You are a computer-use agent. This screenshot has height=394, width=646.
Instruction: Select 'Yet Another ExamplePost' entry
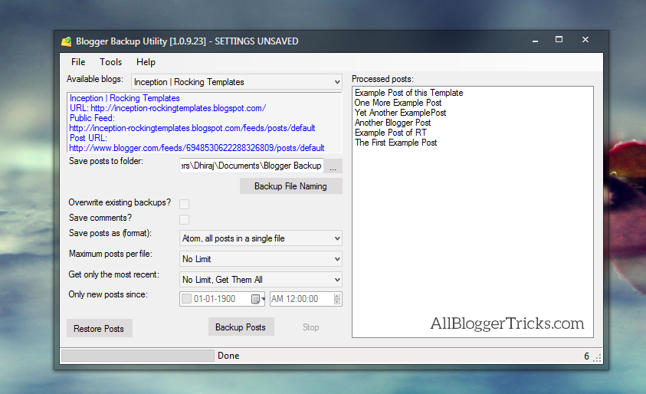pos(400,113)
